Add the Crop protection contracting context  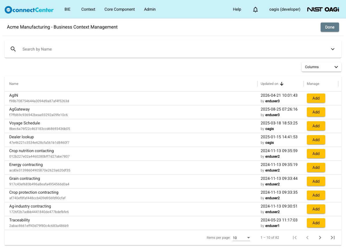[316, 195]
